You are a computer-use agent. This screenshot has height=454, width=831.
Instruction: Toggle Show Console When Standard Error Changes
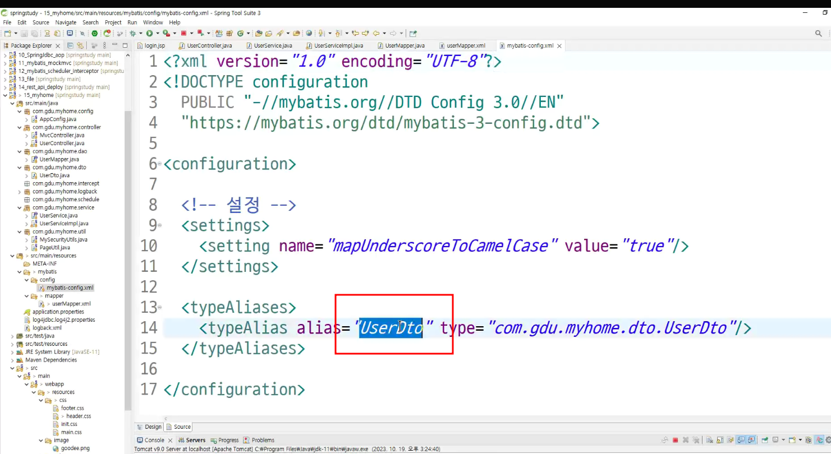pos(751,440)
